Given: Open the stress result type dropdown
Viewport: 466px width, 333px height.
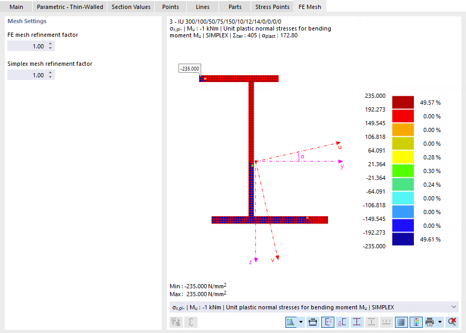Looking at the screenshot, I should (x=314, y=307).
